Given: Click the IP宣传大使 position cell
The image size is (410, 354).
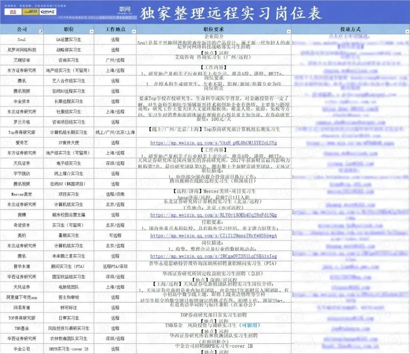Looking at the screenshot, I should pyautogui.click(x=68, y=143).
